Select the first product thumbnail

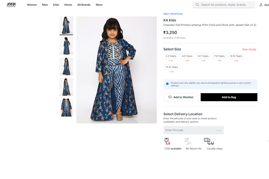(66, 26)
